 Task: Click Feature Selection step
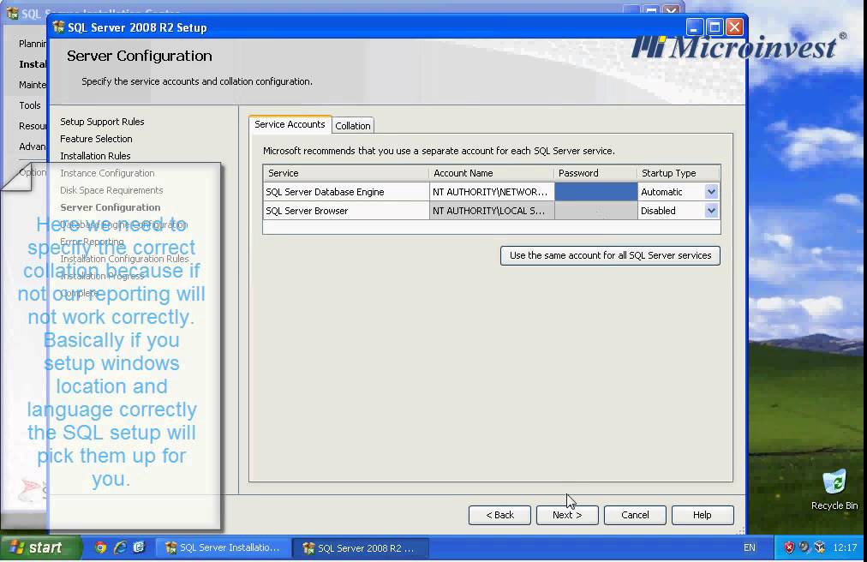(96, 139)
